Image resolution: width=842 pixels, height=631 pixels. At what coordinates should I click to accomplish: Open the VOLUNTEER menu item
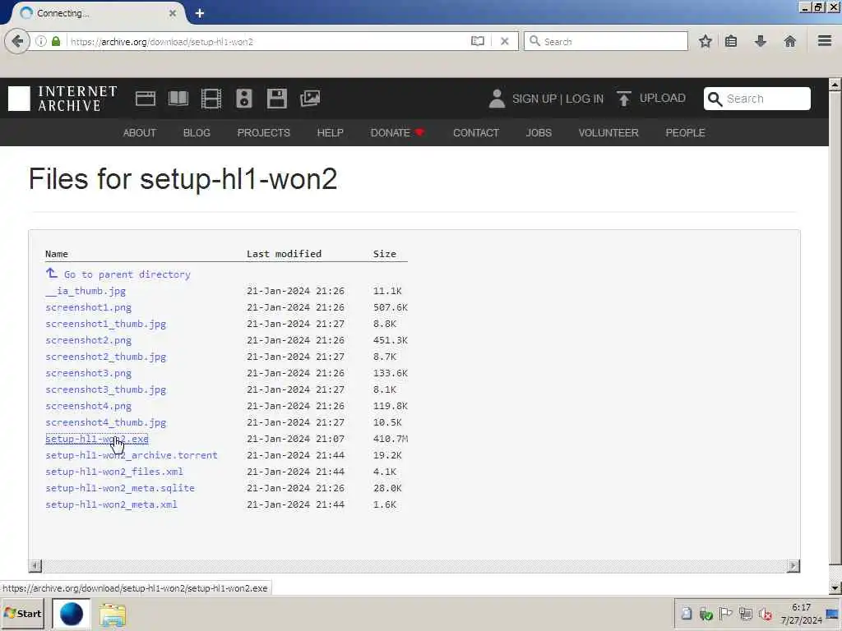coord(608,132)
